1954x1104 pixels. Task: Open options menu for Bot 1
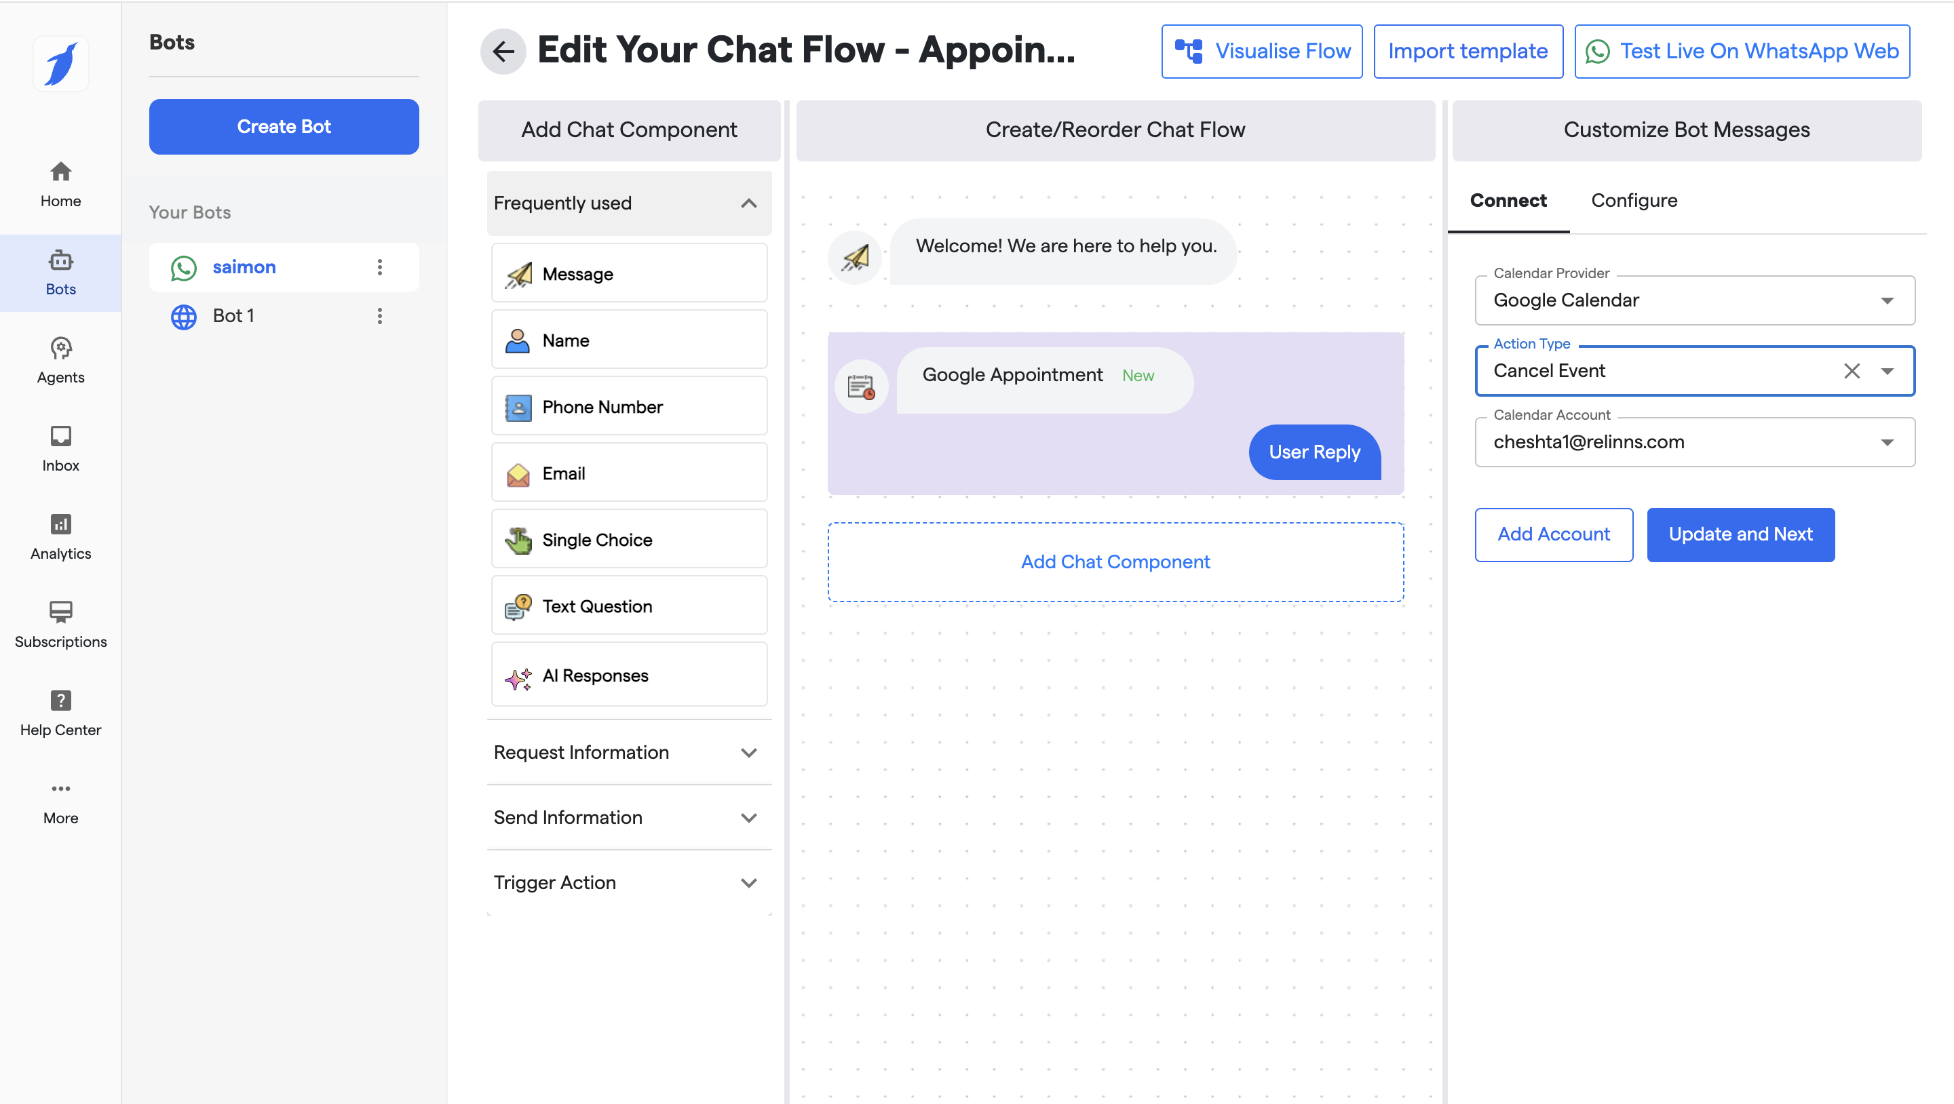coord(380,315)
